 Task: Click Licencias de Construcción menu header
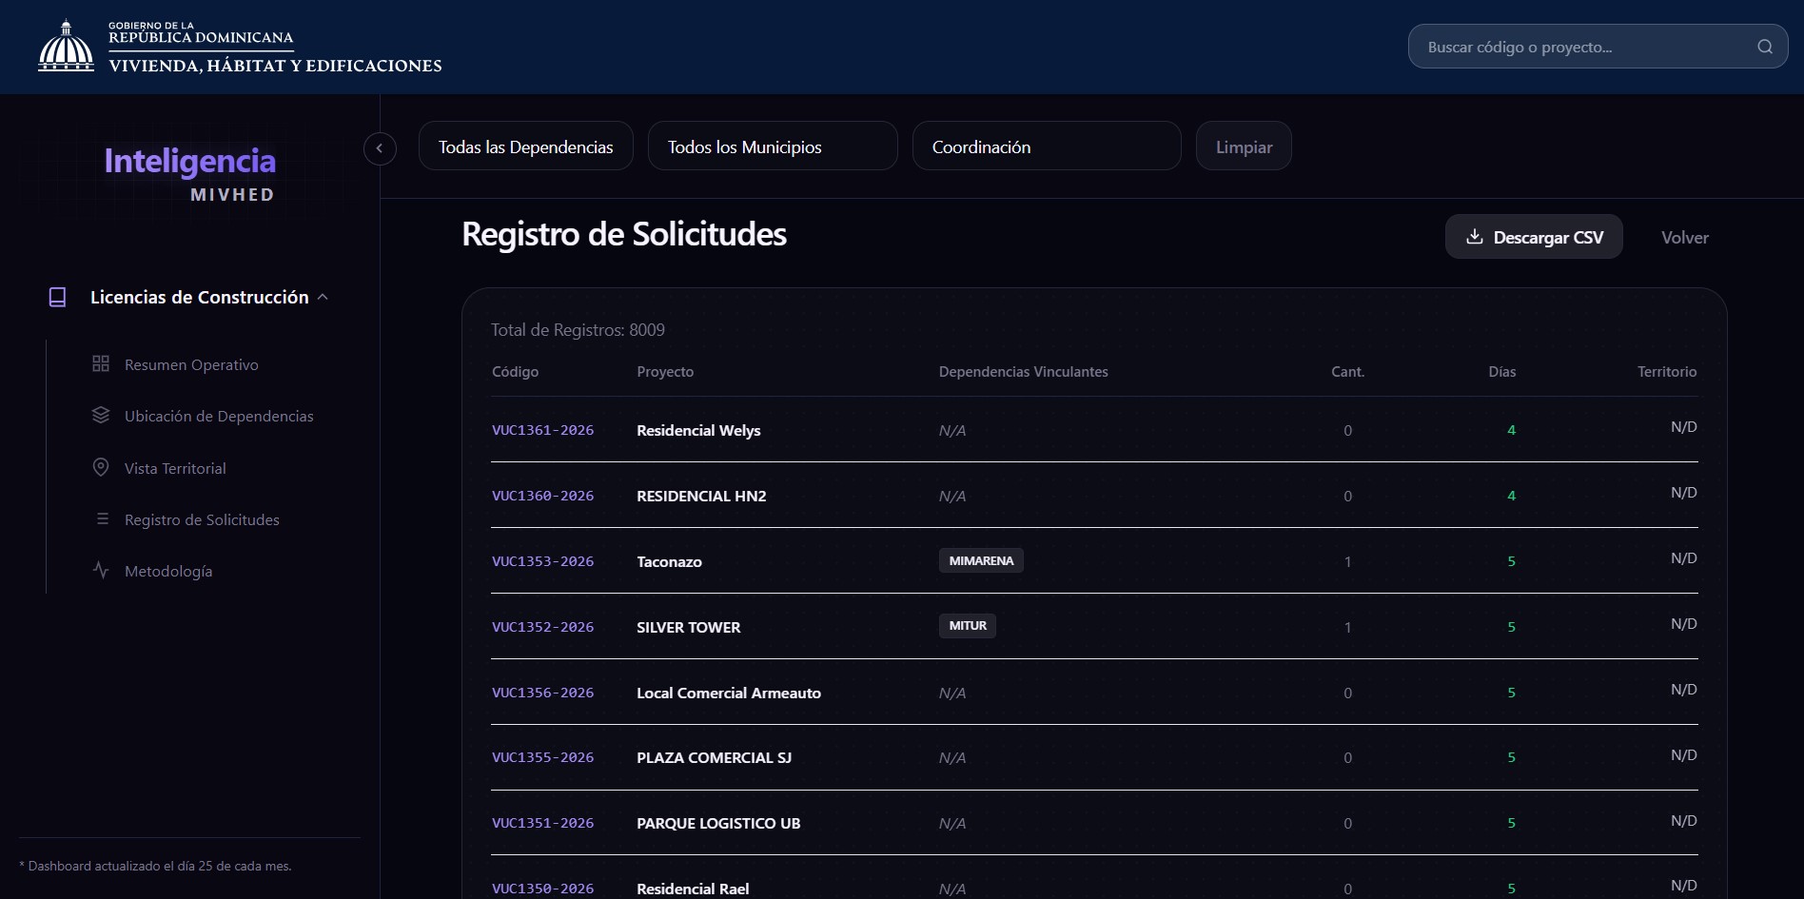pos(199,297)
